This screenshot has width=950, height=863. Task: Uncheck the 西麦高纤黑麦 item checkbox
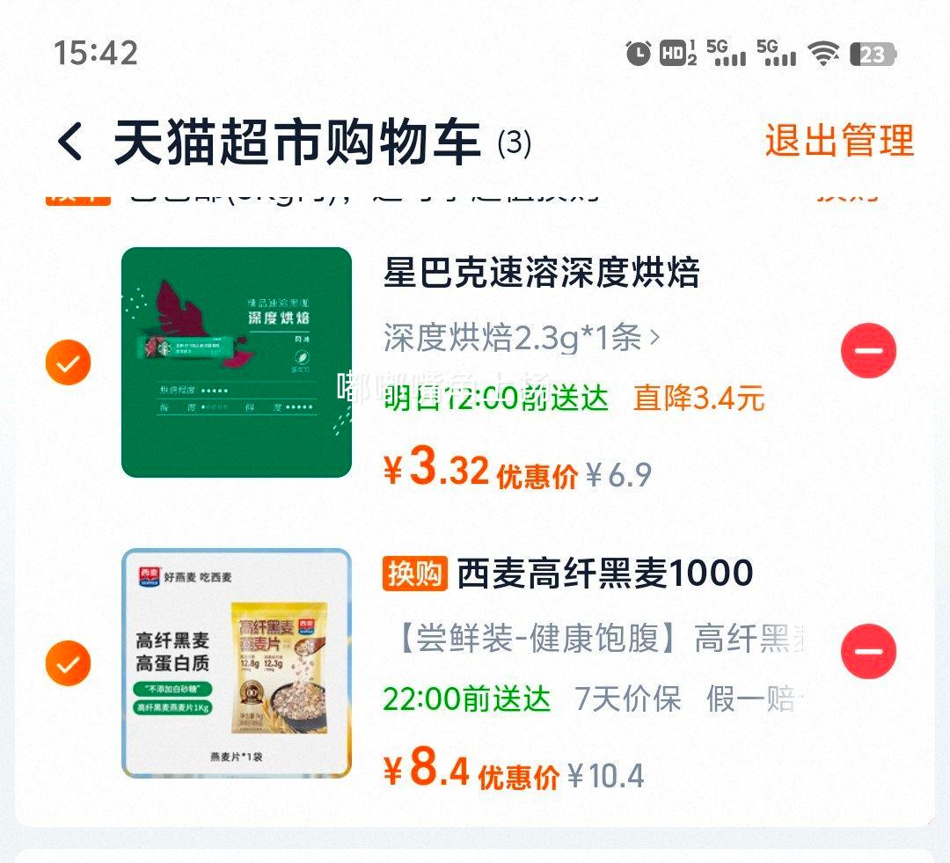tap(68, 663)
